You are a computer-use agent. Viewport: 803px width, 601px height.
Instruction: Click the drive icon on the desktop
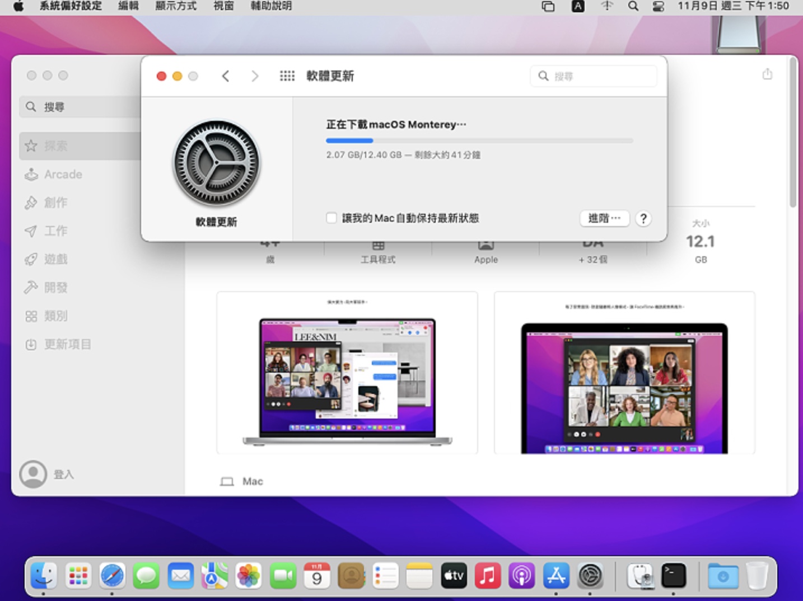coord(739,34)
